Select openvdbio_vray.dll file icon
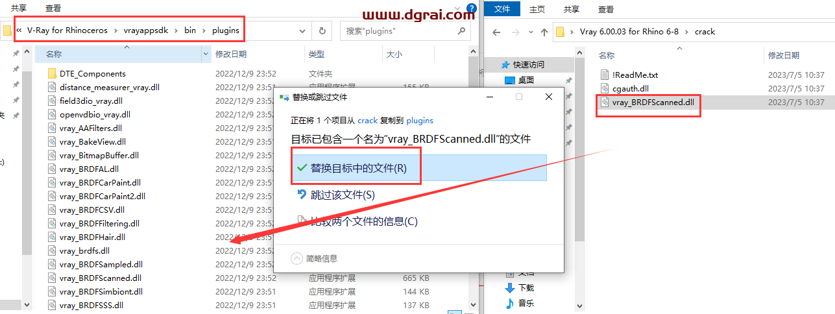 tap(53, 114)
